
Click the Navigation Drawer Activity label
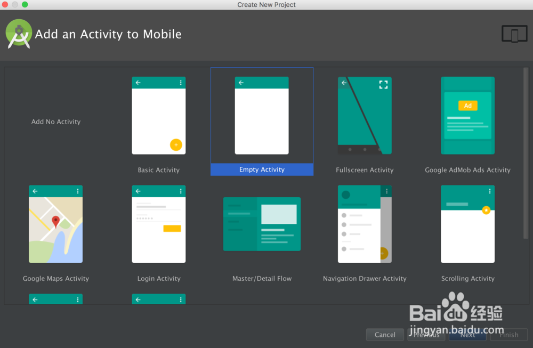pyautogui.click(x=365, y=278)
